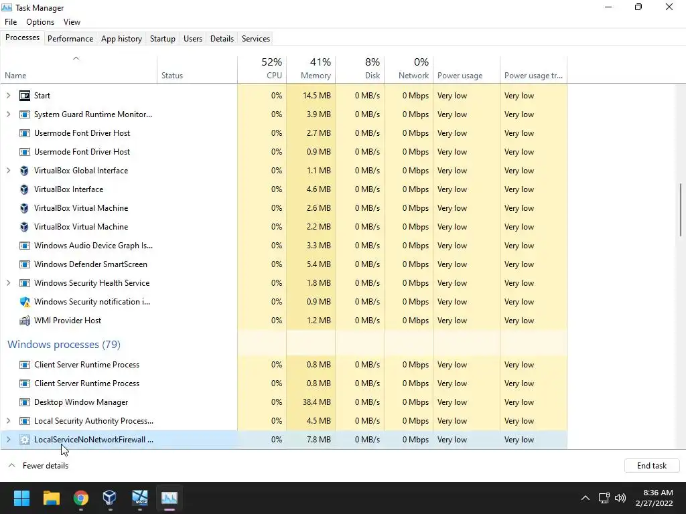
Task: Open the network tray icon
Action: click(x=604, y=498)
